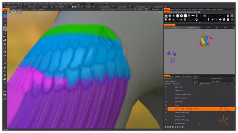
Task: Open the Standard Blend mode dropdown
Action: (217, 79)
